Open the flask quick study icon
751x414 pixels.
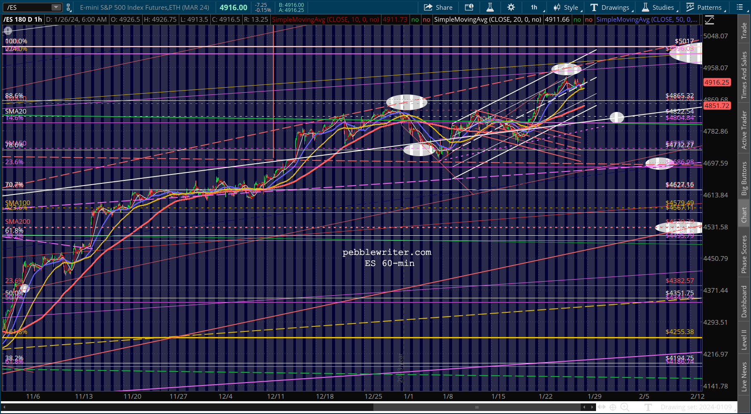point(490,7)
